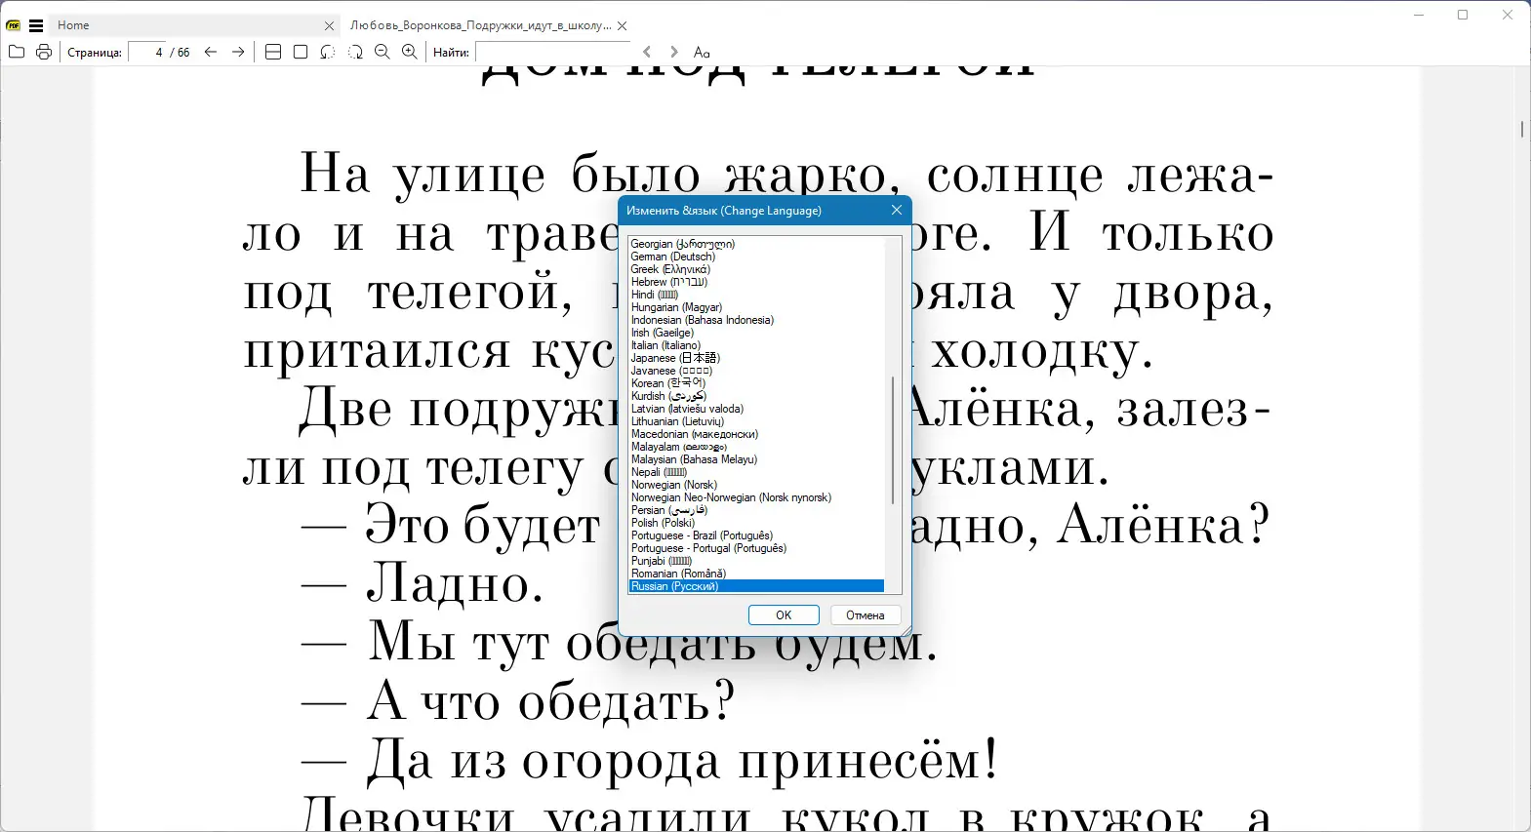Select "Norwegian (Norsk)" language
The width and height of the screenshot is (1531, 832).
click(755, 485)
